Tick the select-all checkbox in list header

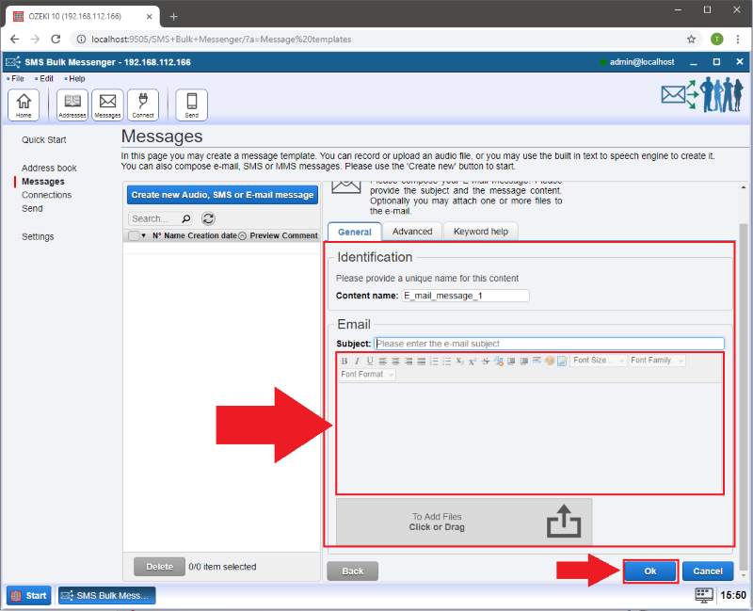pyautogui.click(x=134, y=235)
